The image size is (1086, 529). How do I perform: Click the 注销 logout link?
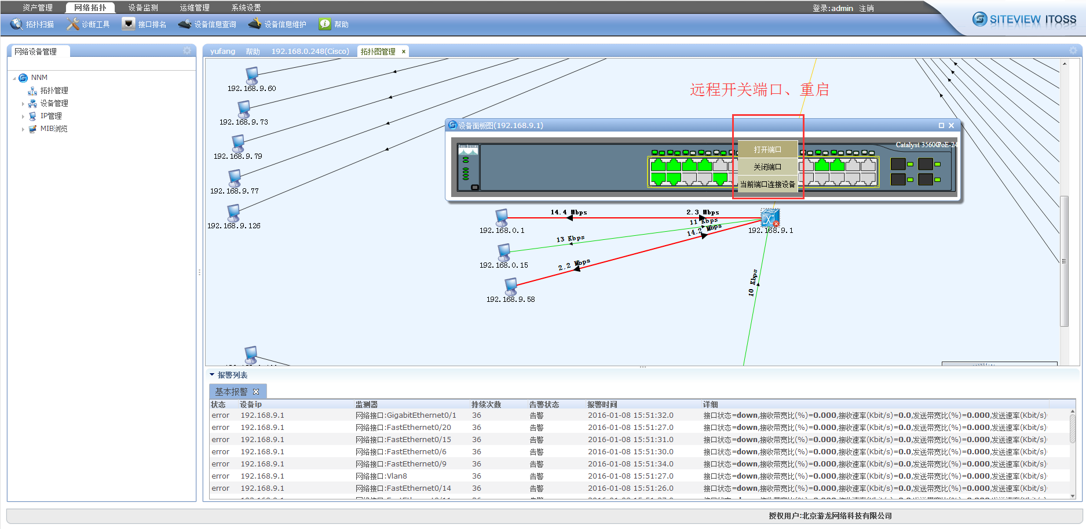pyautogui.click(x=866, y=8)
